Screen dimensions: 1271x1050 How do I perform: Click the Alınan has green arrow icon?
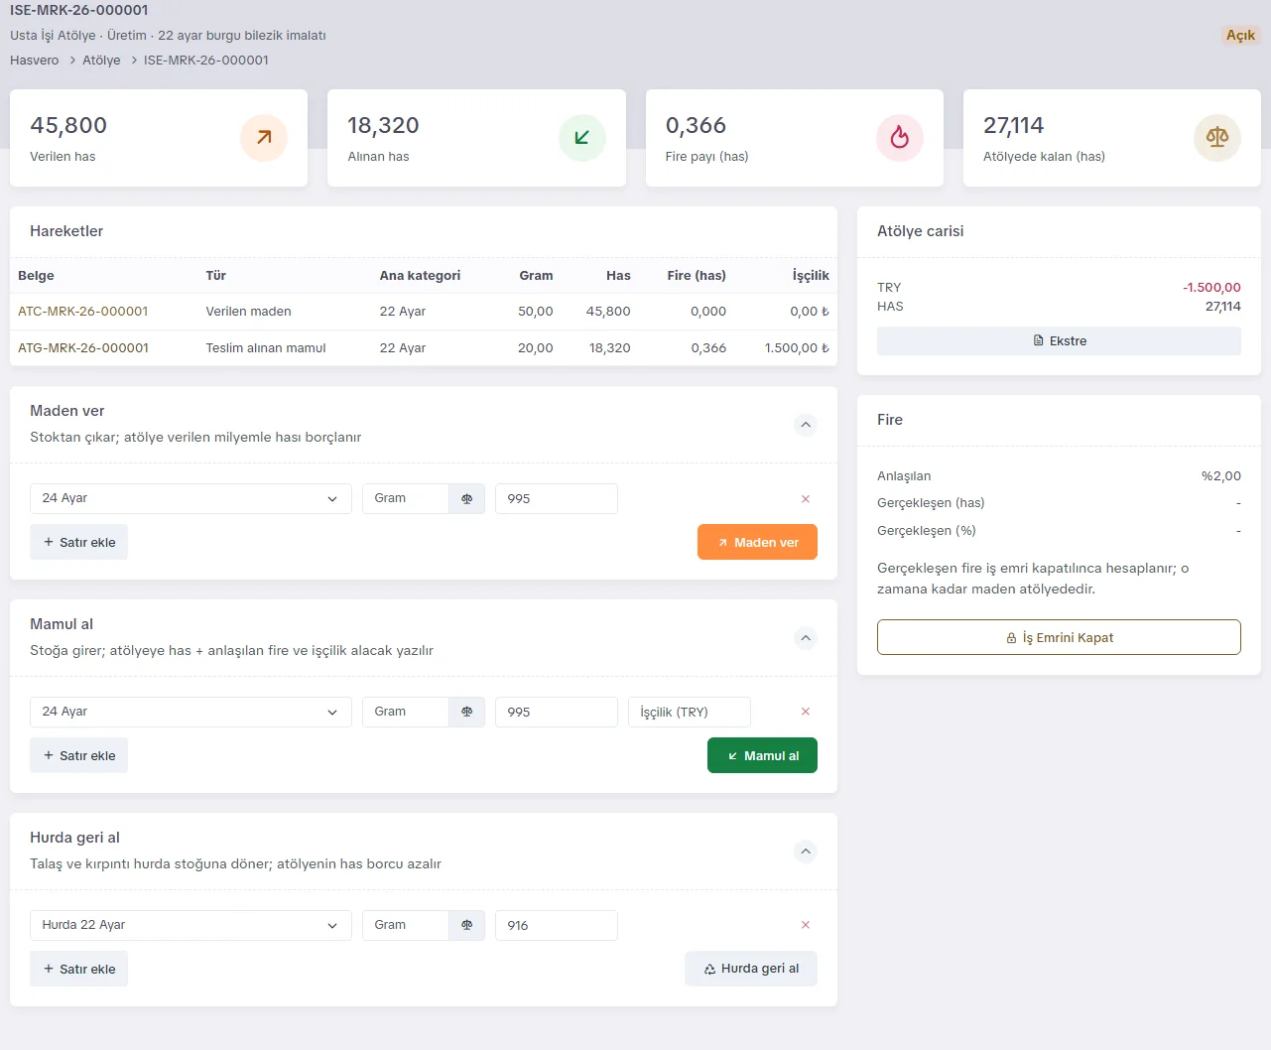(x=582, y=138)
